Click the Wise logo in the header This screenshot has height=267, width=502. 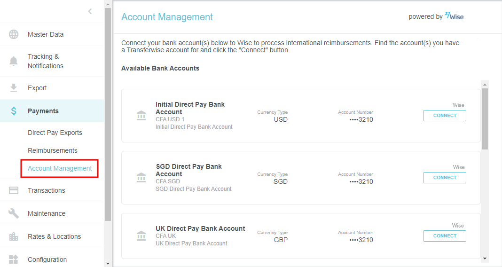454,16
